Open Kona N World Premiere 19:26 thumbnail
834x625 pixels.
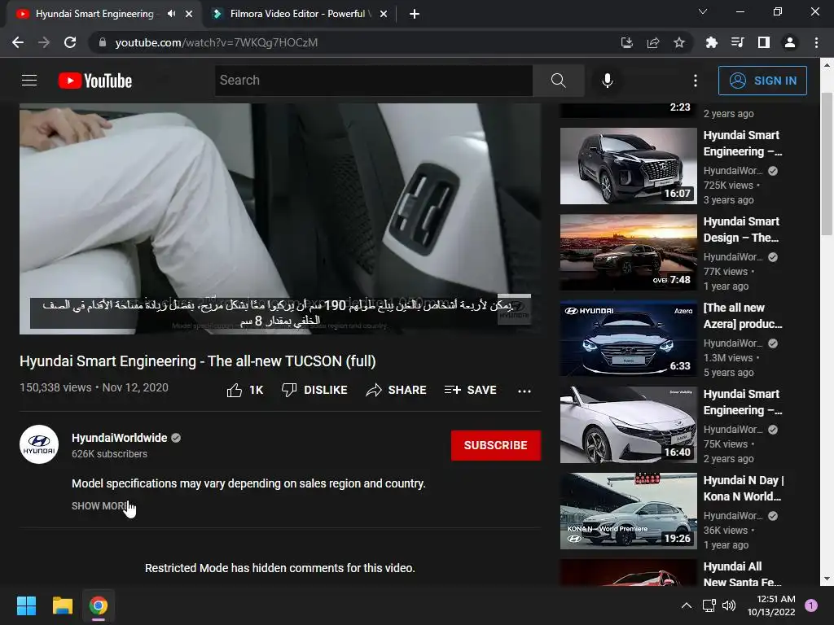click(x=628, y=511)
